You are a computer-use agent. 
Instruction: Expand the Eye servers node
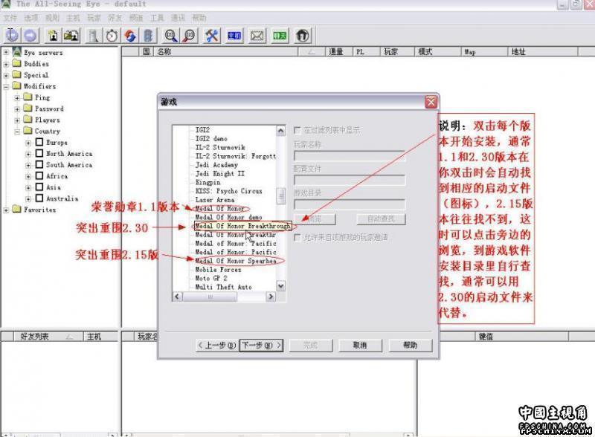[6, 53]
